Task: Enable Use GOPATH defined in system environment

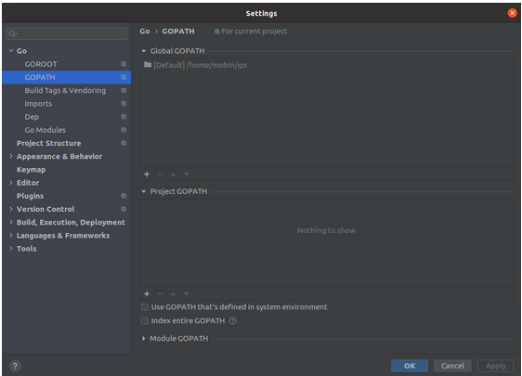Action: (145, 307)
